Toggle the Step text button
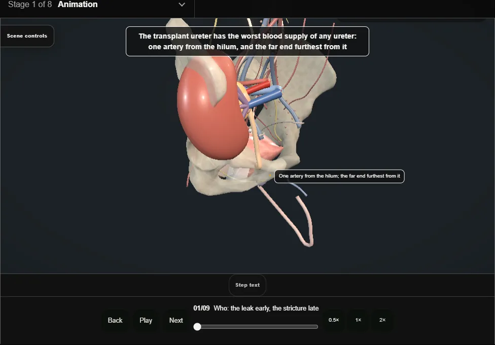The width and height of the screenshot is (495, 345). pos(247,285)
